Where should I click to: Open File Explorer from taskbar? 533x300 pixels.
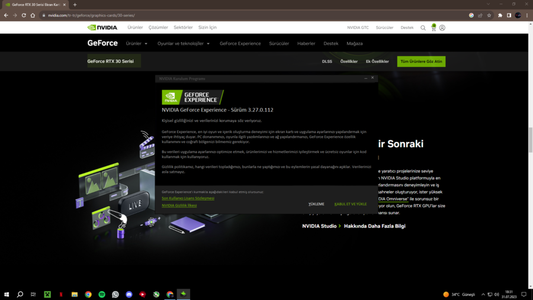click(75, 294)
